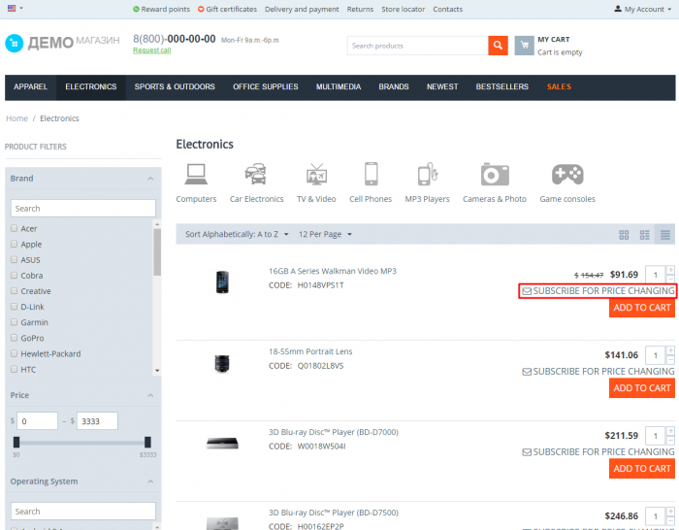This screenshot has height=530, width=679.
Task: Click the Reward points link
Action: tap(161, 9)
